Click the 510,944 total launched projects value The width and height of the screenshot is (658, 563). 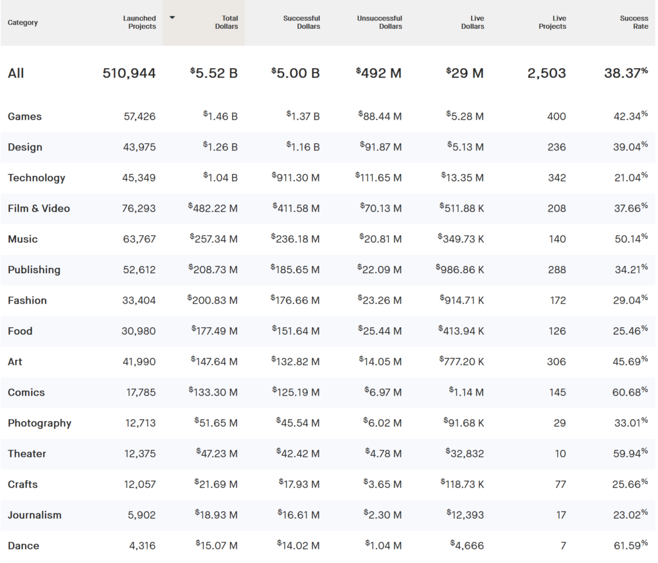click(x=129, y=73)
